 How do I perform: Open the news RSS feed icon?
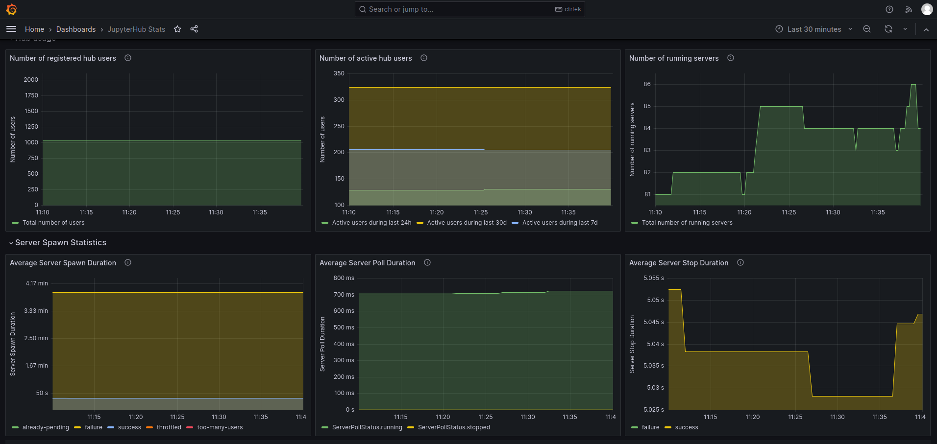(x=909, y=9)
